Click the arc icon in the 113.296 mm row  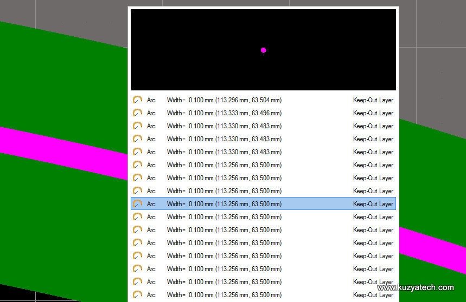tap(137, 100)
